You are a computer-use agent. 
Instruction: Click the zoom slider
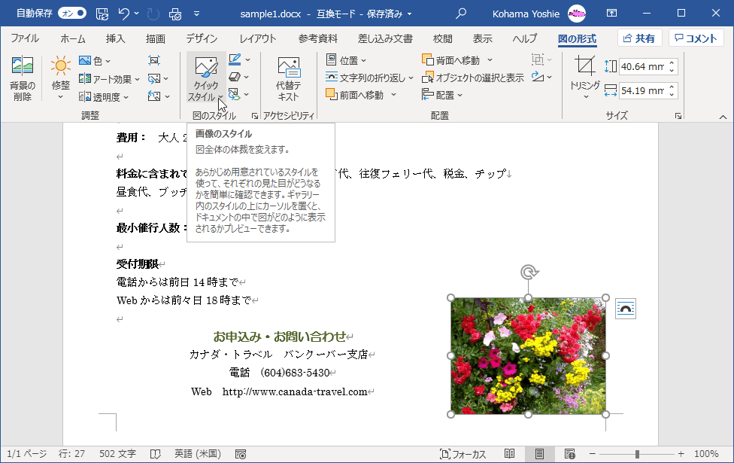(636, 453)
